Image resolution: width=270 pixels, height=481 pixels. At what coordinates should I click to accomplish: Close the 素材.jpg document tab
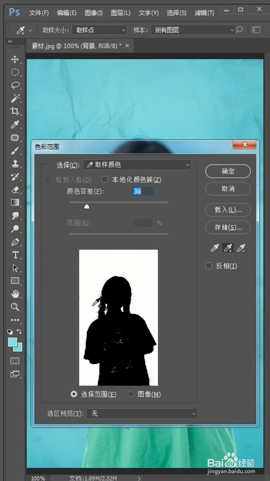click(127, 45)
